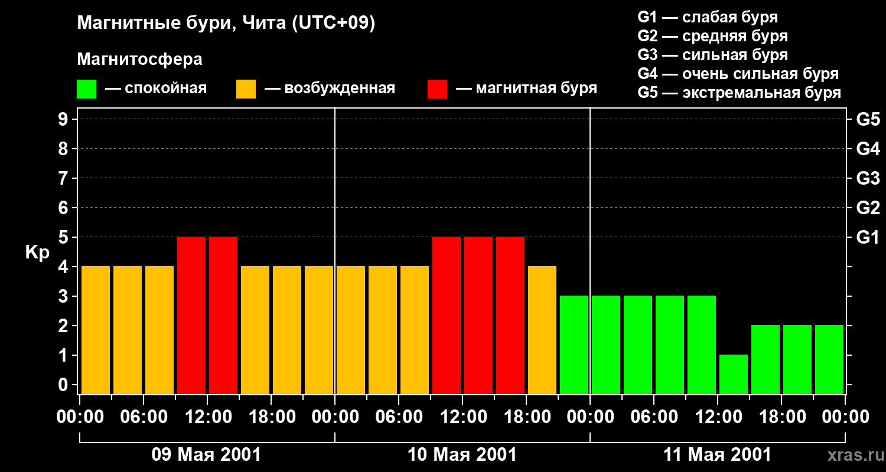Viewport: 886px width, 472px height.
Task: Click the '12:00' time label under 09 Мая
Action: (208, 417)
